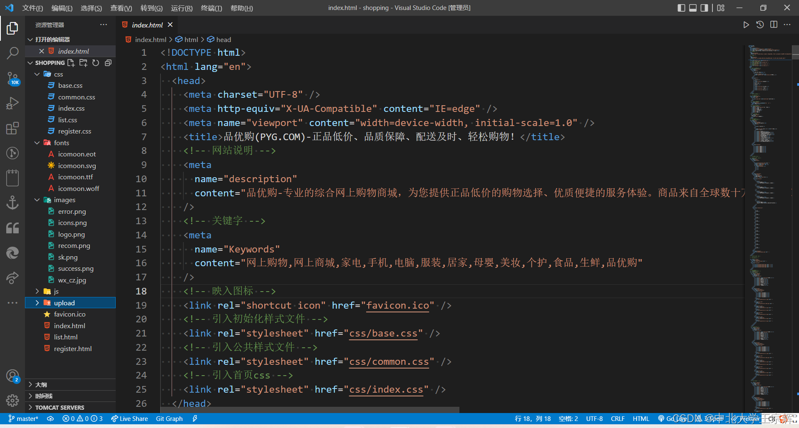Click master* branch in status bar
799x428 pixels.
[x=23, y=418]
